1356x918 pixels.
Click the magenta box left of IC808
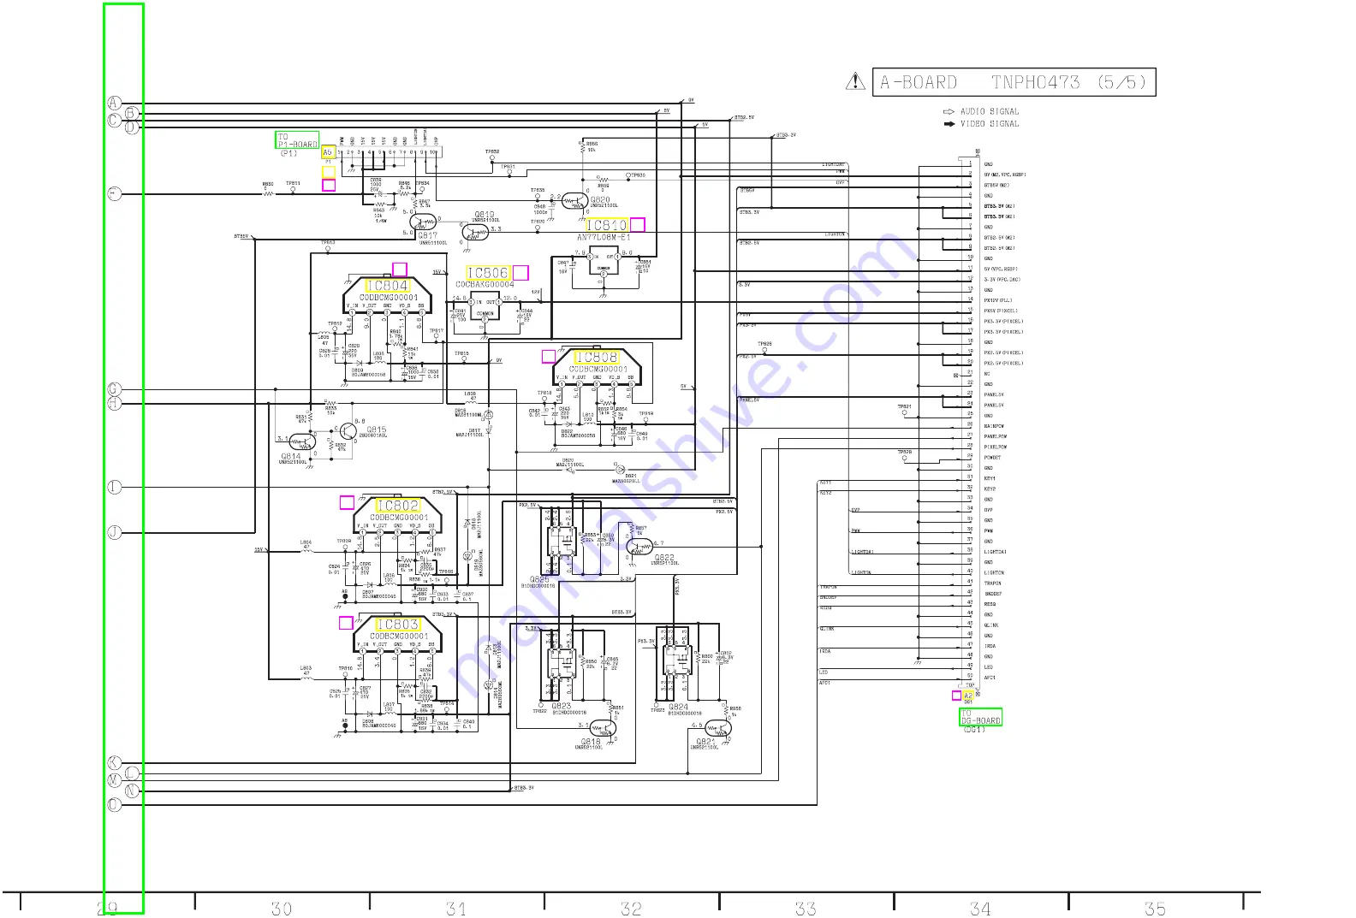pos(549,357)
